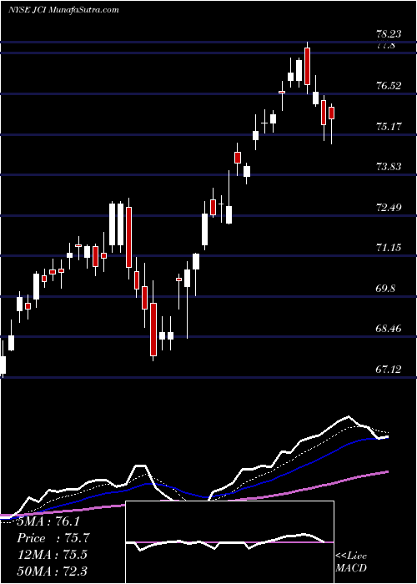Click the tallest red candle at the chart peak
The image size is (417, 584).
(307, 66)
